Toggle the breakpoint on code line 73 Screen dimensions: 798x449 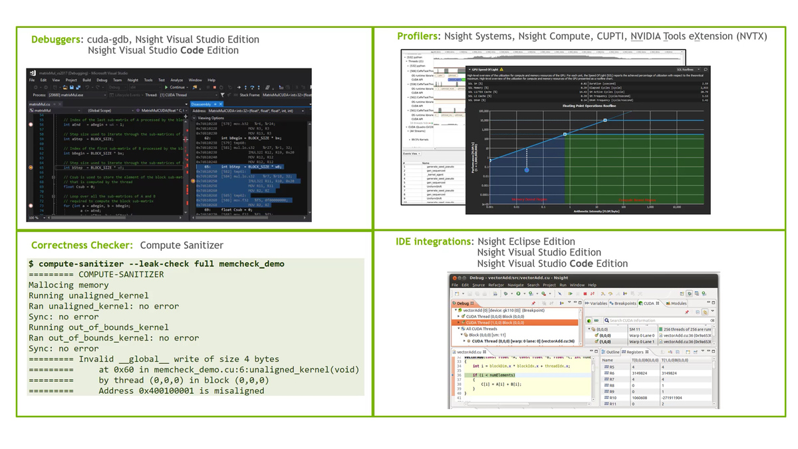pyautogui.click(x=31, y=206)
